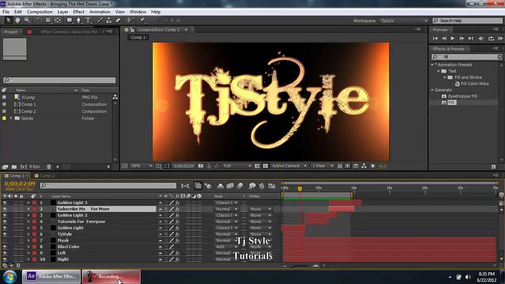Hide the Golden Light 3 layer
The width and height of the screenshot is (505, 284).
pyautogui.click(x=5, y=202)
